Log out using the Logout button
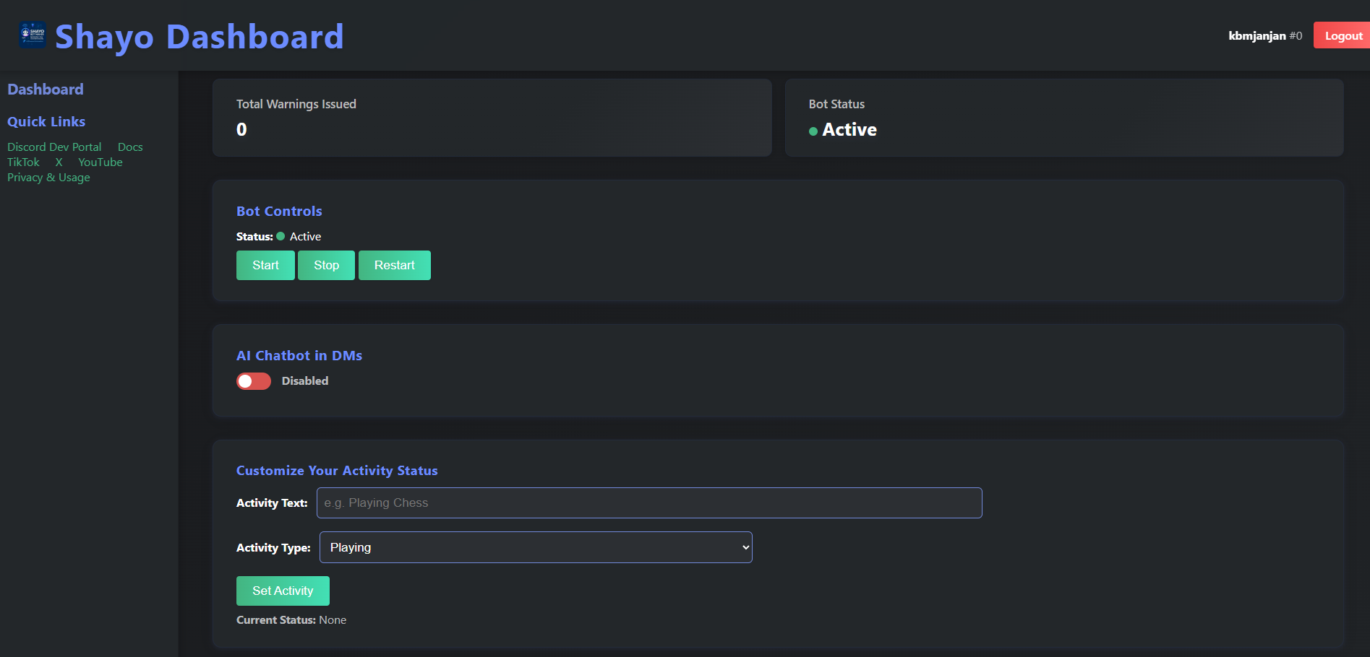 [x=1343, y=35]
